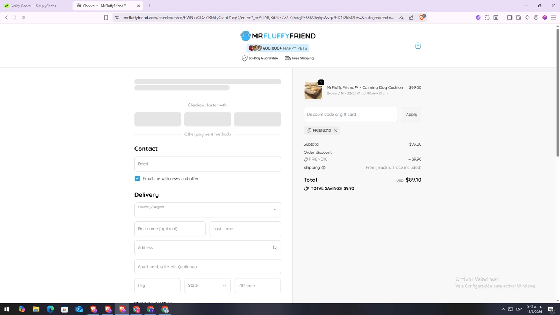The height and width of the screenshot is (315, 560).
Task: Go back with browser back arrow
Action: click(6, 18)
